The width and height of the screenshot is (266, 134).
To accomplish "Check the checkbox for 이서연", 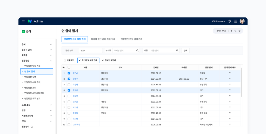I will (x=69, y=119).
